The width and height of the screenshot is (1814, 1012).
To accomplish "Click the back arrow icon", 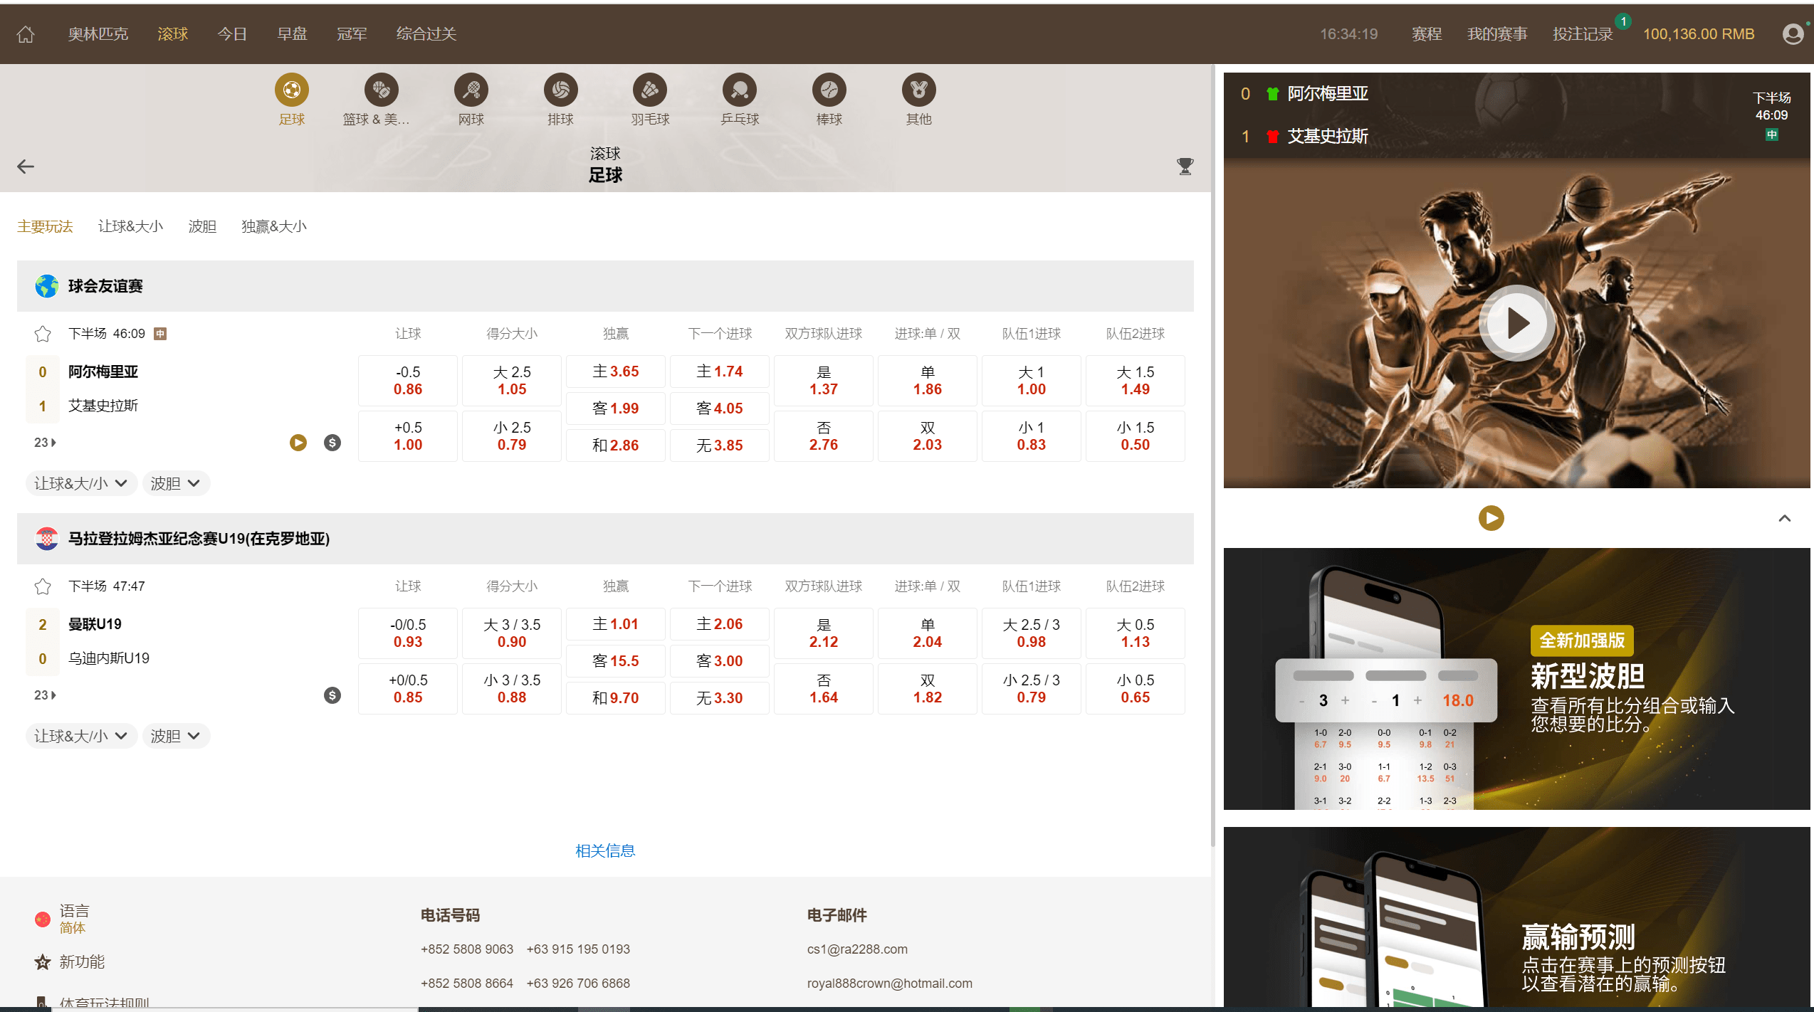I will [x=26, y=167].
